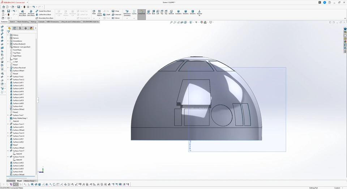The width and height of the screenshot is (347, 189).
Task: Expand the Surface-Revolve4 feature
Action: 8,68
